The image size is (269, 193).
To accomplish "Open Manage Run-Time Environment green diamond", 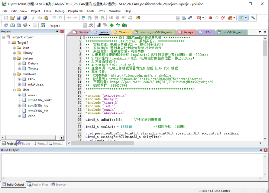I will 112,25.
